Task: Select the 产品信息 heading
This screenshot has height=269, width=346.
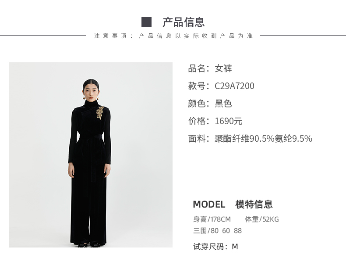Action: [184, 22]
